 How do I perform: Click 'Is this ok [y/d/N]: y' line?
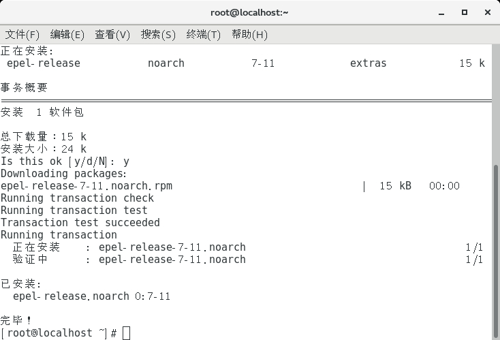(65, 161)
